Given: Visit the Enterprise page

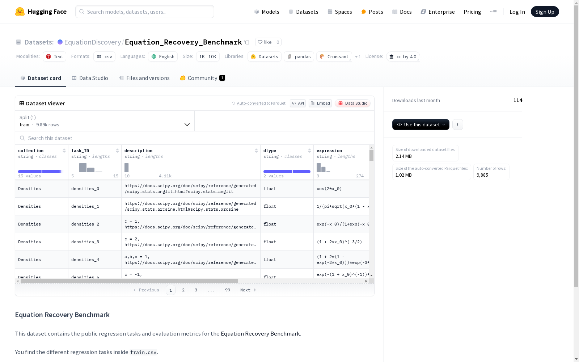Looking at the screenshot, I should (x=438, y=12).
